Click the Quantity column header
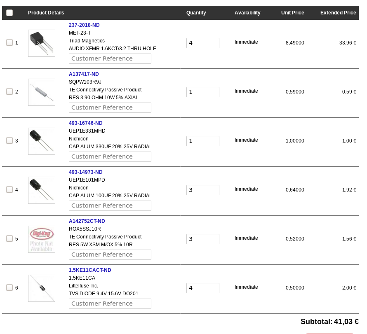The width and height of the screenshot is (367, 334). 196,13
